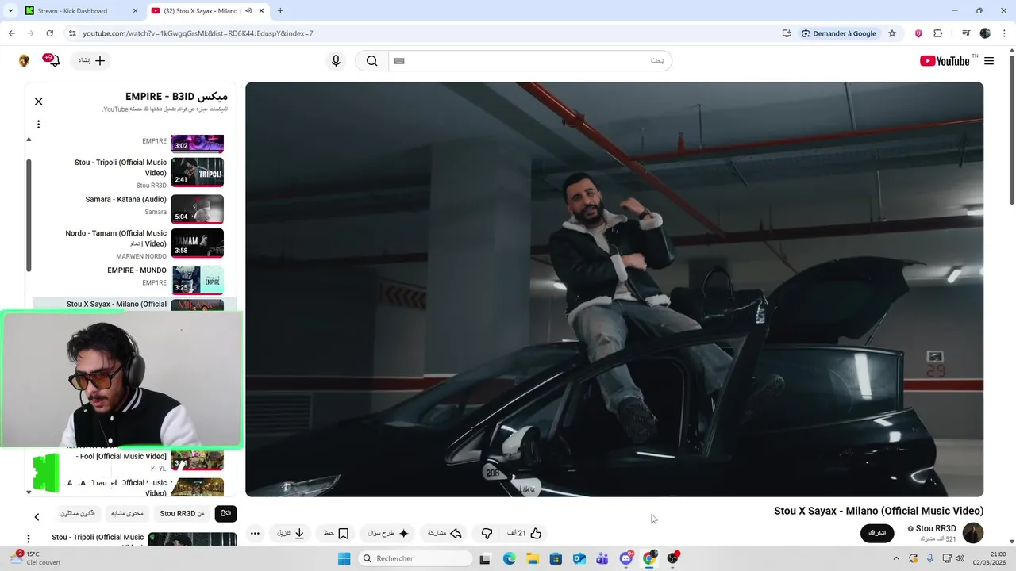Select the الكل filter chip
The width and height of the screenshot is (1016, 571).
click(x=225, y=513)
